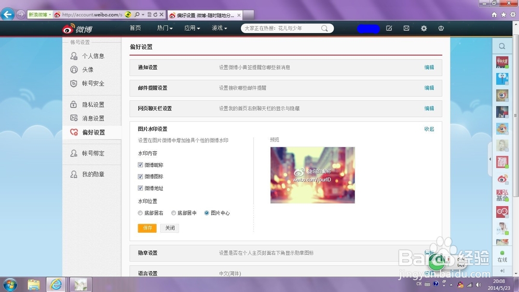Close the 偏好设置 browser tab
Viewport: 519px width, 292px height.
239,15
